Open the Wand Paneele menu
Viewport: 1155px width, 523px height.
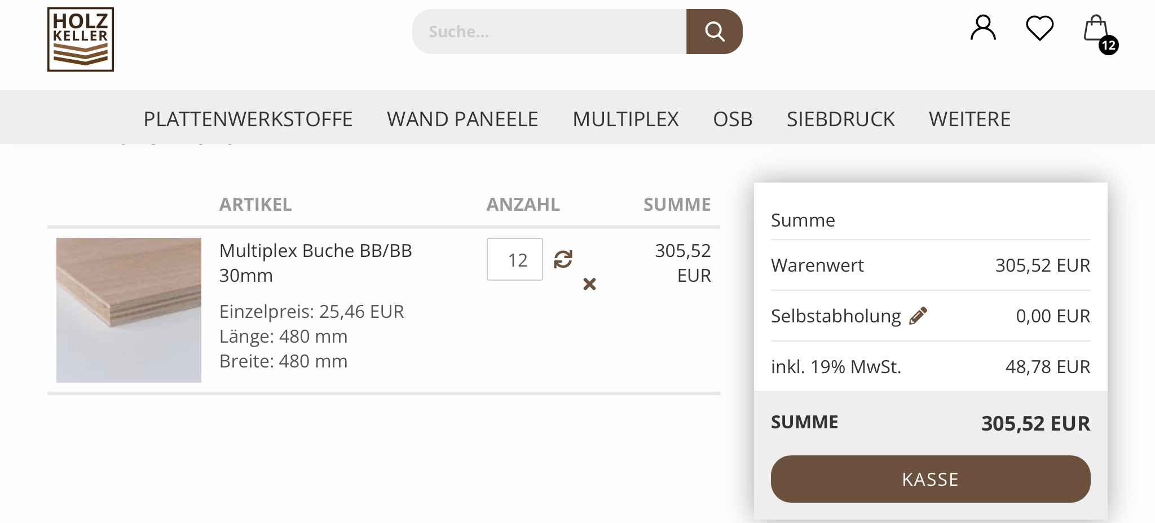[462, 119]
